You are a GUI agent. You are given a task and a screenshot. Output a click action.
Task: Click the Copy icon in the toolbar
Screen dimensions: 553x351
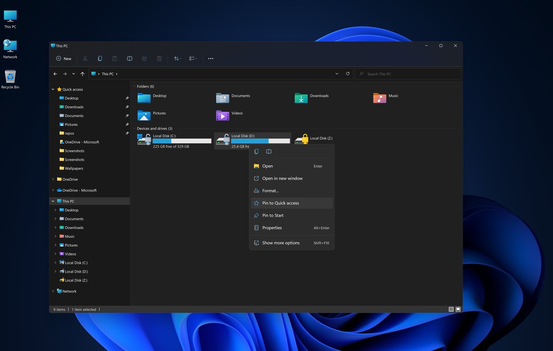click(x=100, y=58)
